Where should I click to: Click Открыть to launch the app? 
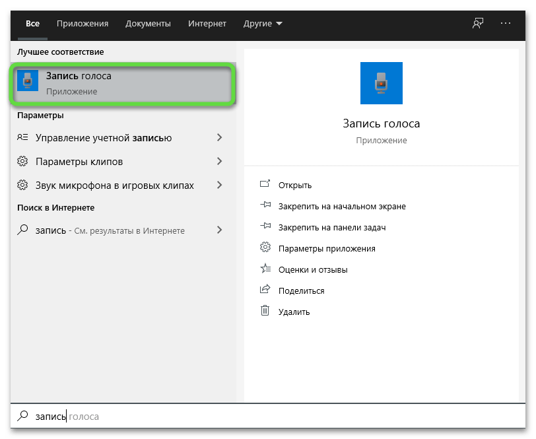pyautogui.click(x=295, y=185)
